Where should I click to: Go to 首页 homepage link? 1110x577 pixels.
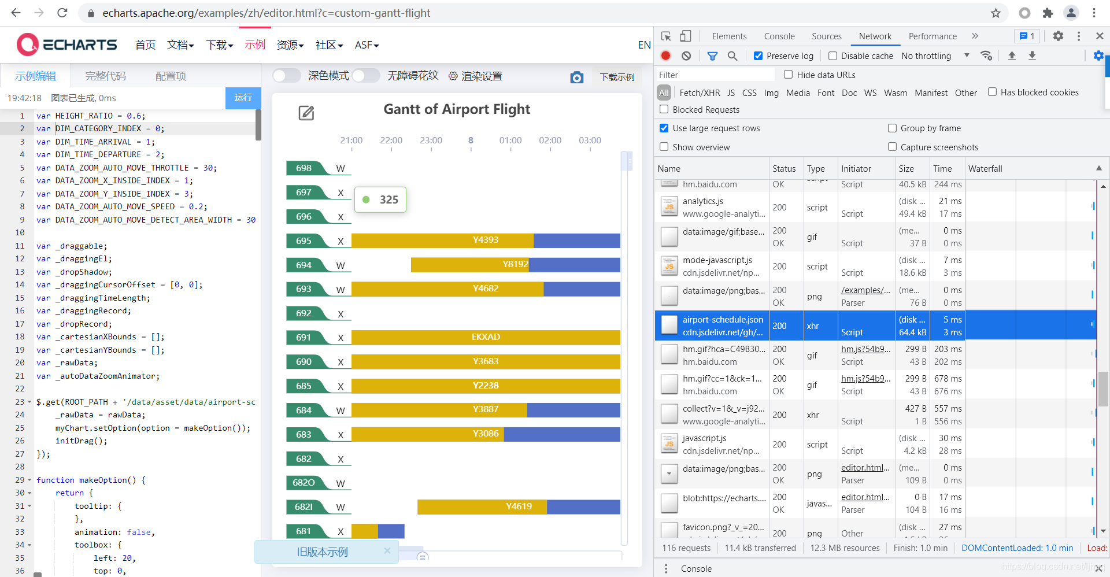point(145,45)
